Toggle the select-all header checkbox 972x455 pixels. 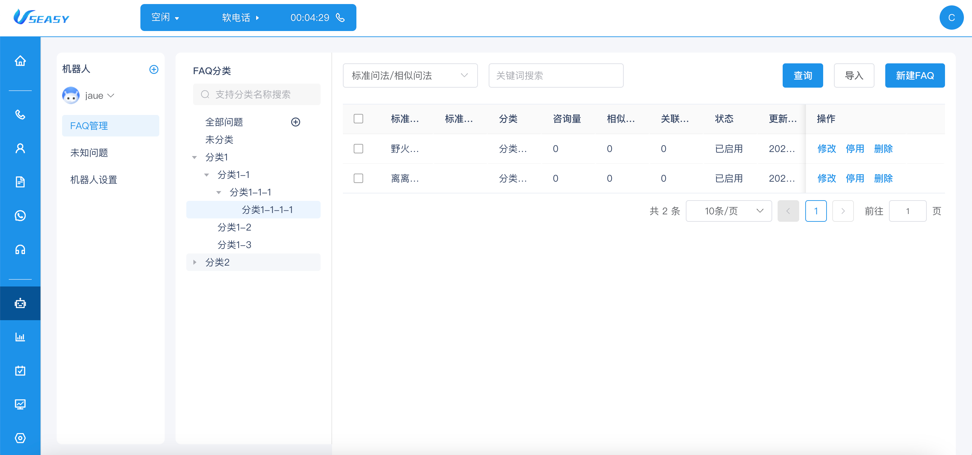358,119
